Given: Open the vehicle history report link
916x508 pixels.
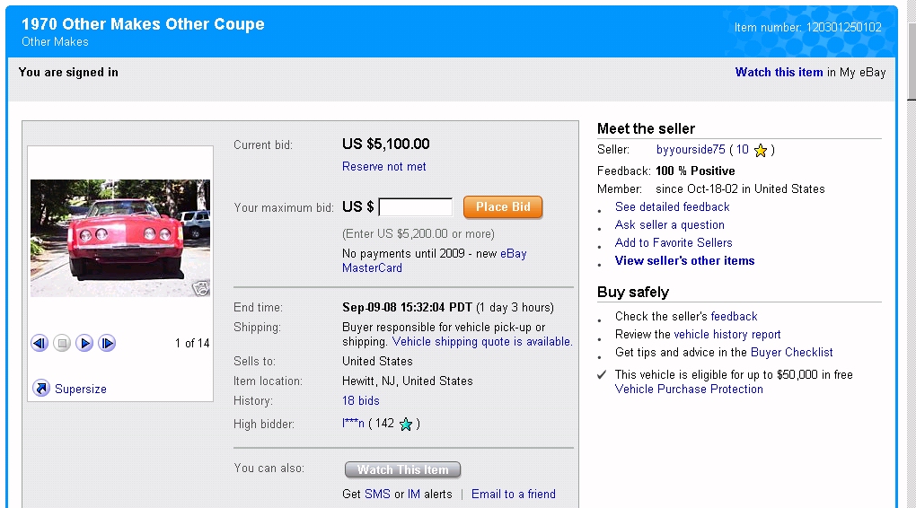Looking at the screenshot, I should [727, 335].
